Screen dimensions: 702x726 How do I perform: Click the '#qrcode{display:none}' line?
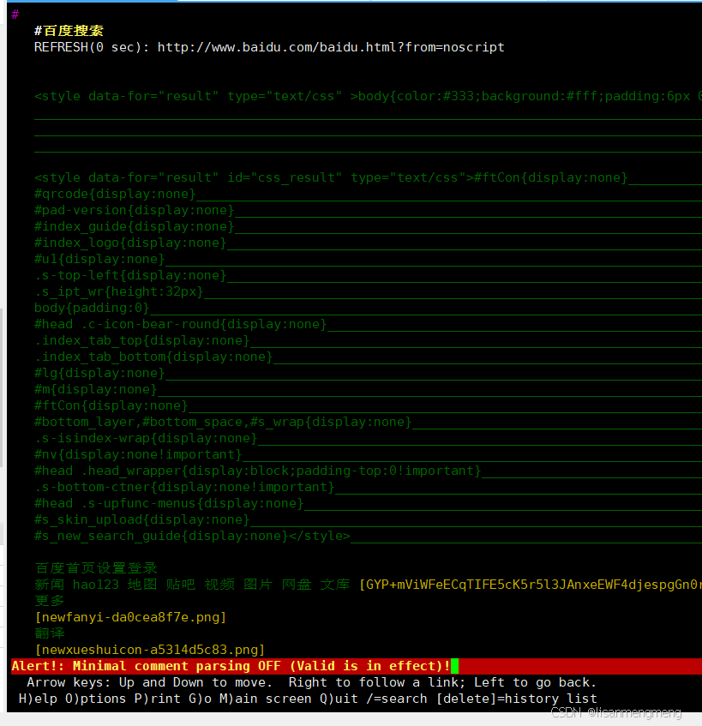coord(115,194)
